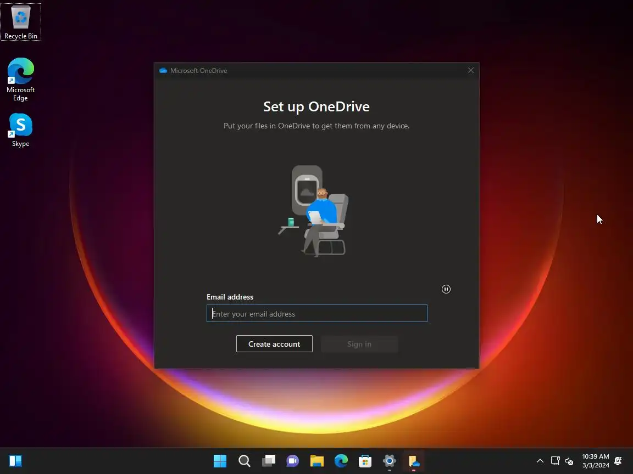This screenshot has width=633, height=474.
Task: Select the Skype desktop shortcut
Action: click(x=20, y=130)
